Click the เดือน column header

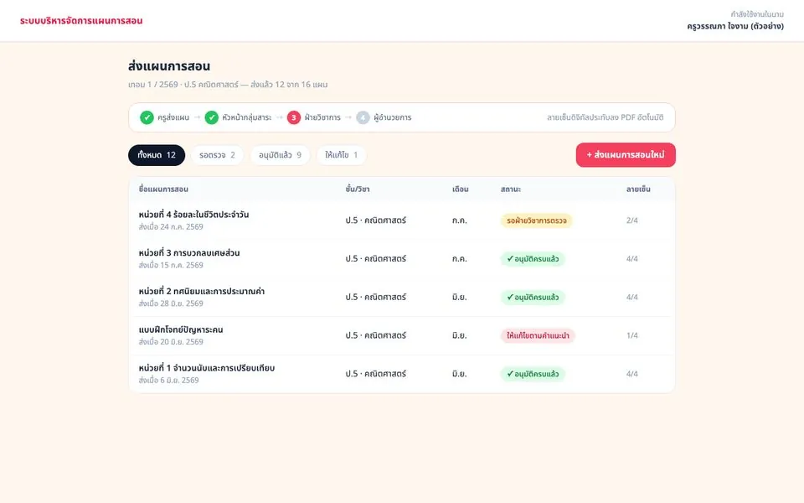[x=461, y=189]
